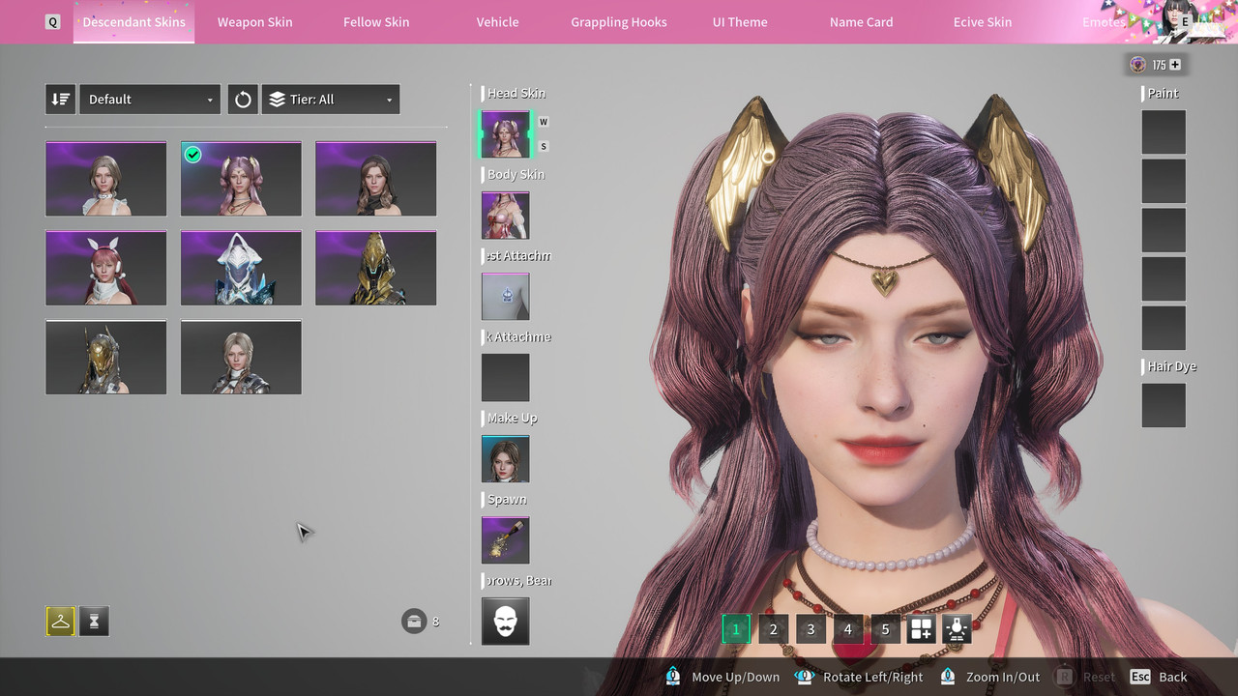Select the bunny-ears pink hair head skin

click(x=105, y=268)
